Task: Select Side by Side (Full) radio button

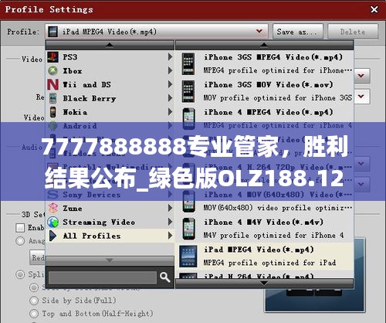Action: point(34,301)
